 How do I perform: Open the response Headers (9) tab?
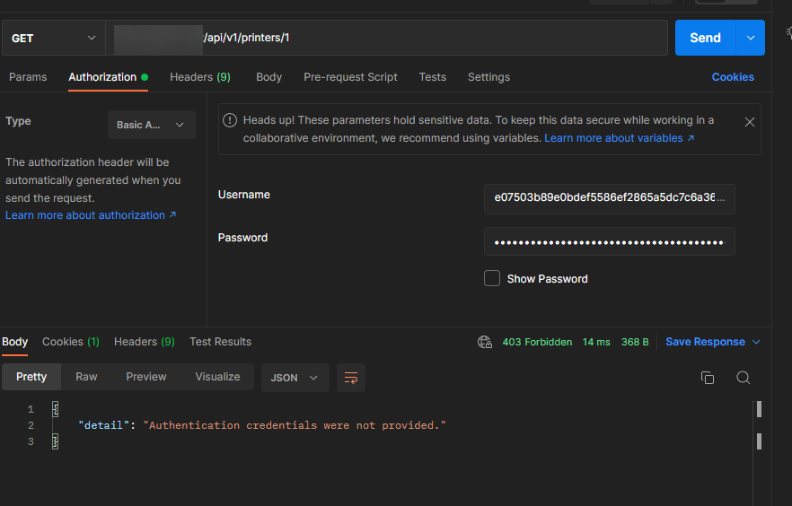145,342
